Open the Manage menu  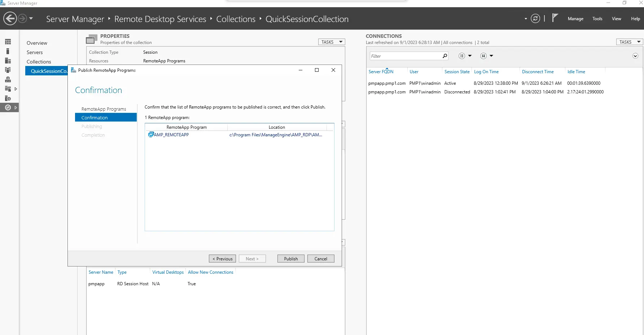[575, 19]
